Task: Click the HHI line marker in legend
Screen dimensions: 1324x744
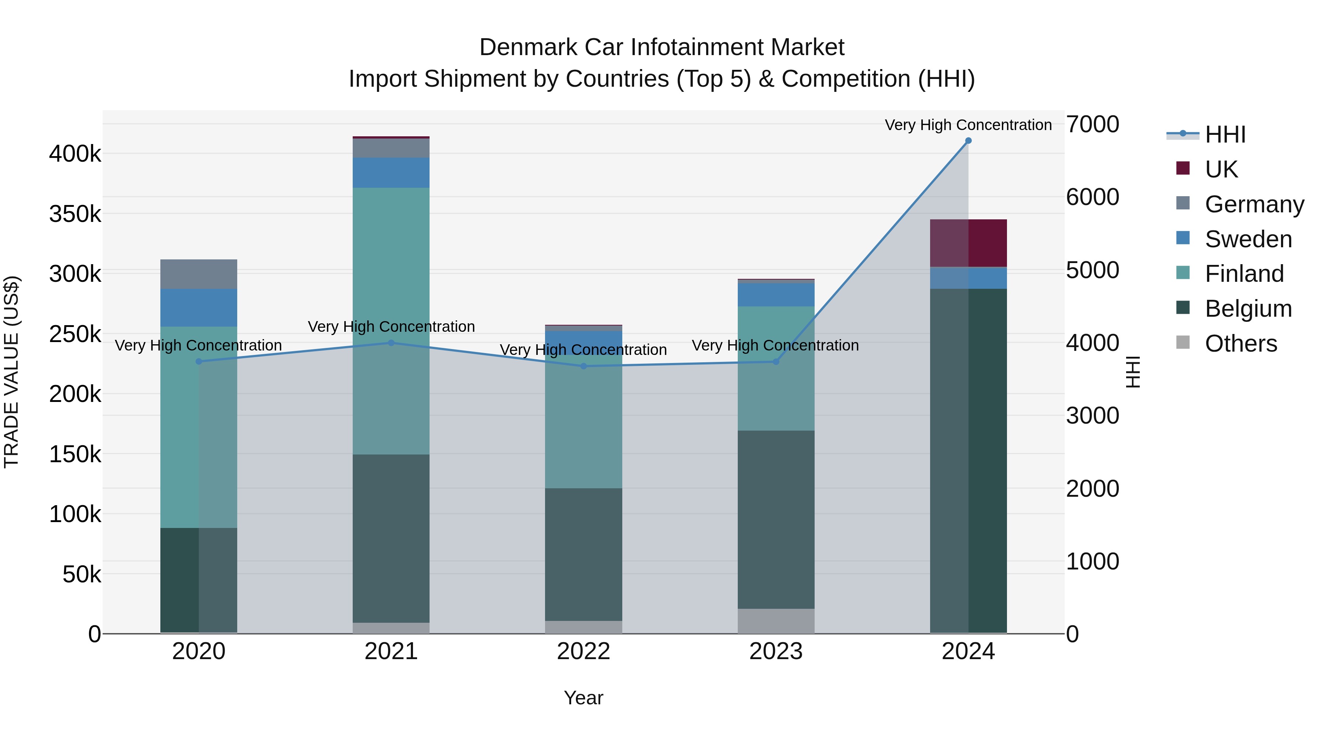Action: click(x=1183, y=133)
